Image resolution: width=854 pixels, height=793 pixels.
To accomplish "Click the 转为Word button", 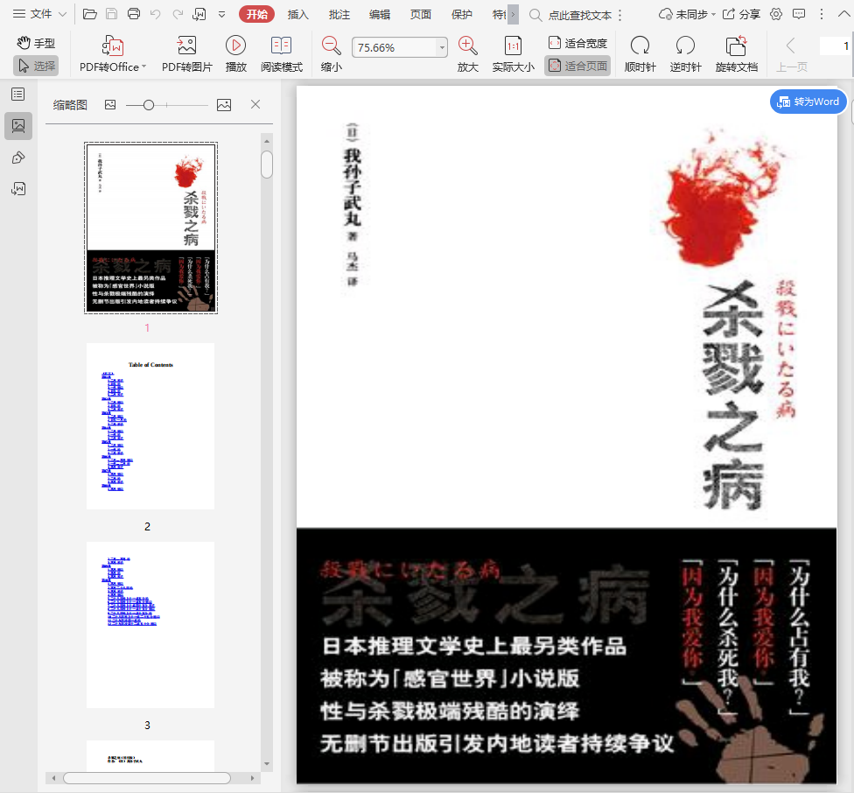I will coord(808,102).
